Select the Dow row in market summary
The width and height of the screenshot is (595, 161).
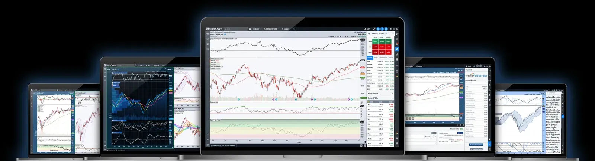tap(380, 61)
